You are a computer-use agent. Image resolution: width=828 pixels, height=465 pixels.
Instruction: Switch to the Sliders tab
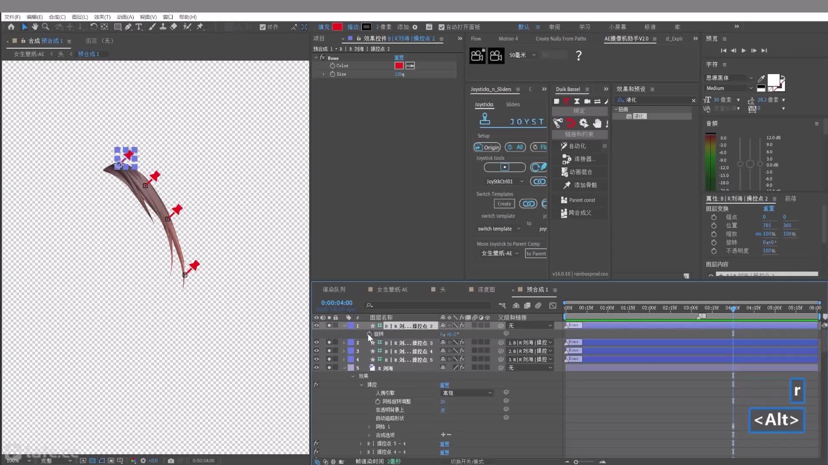[513, 104]
